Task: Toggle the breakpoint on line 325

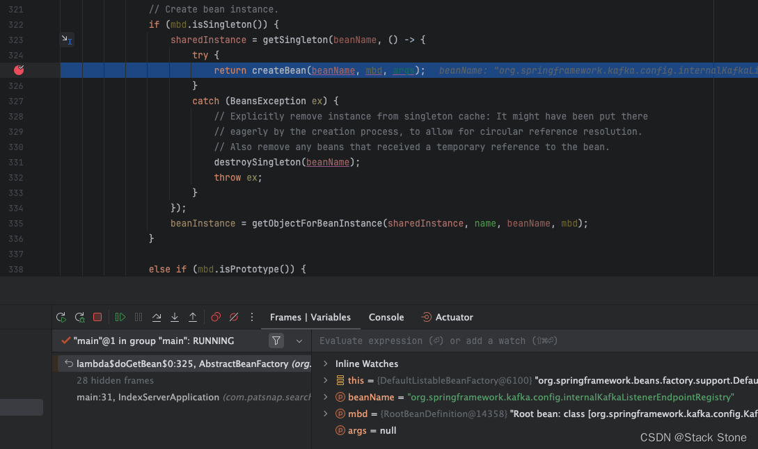Action: click(19, 70)
